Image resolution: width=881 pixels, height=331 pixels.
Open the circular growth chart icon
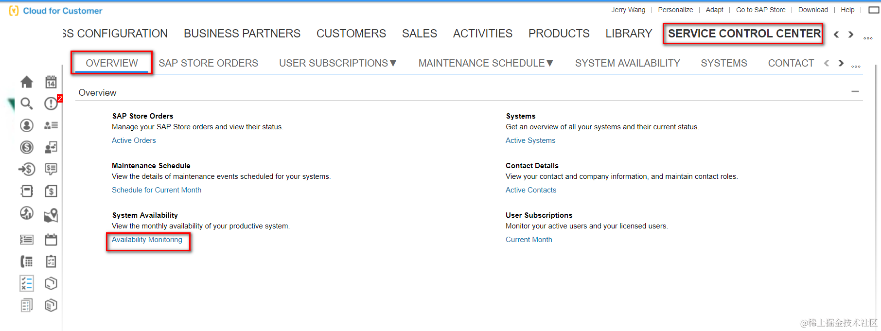27,213
